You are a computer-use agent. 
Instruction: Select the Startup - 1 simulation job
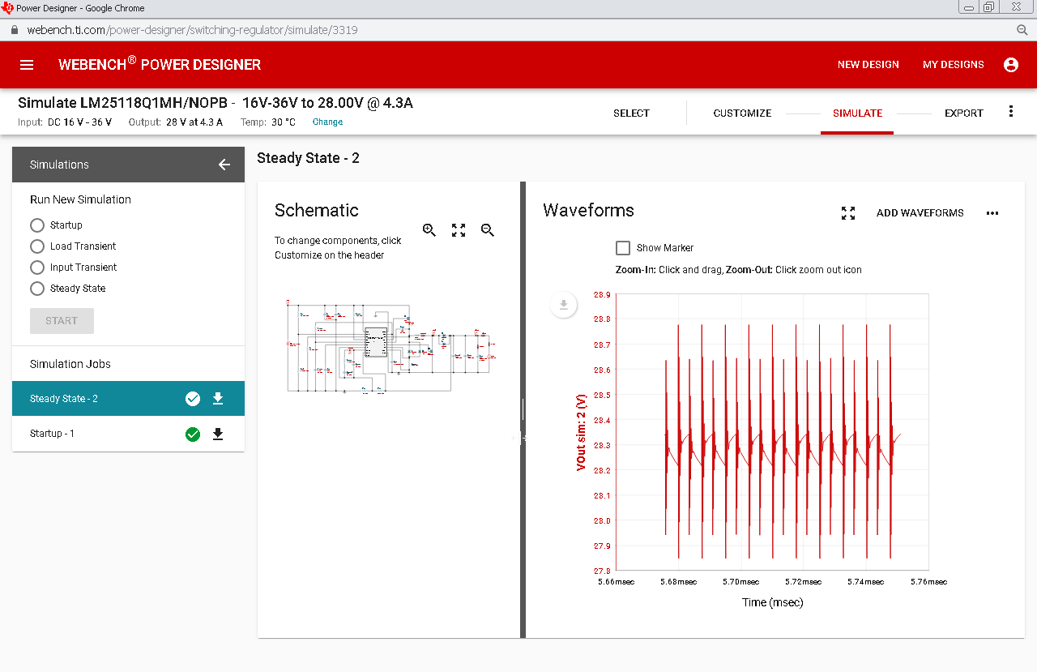[128, 434]
